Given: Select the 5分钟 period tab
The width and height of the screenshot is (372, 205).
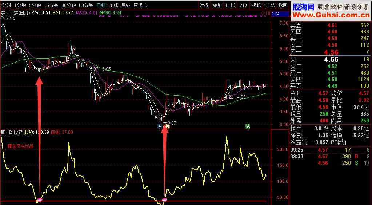Looking at the screenshot, I should [35, 5].
